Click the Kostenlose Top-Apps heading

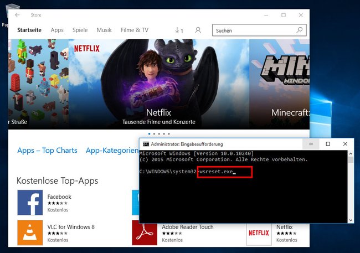[58, 181]
